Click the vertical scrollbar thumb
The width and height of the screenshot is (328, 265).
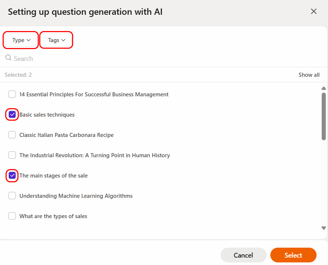324,116
